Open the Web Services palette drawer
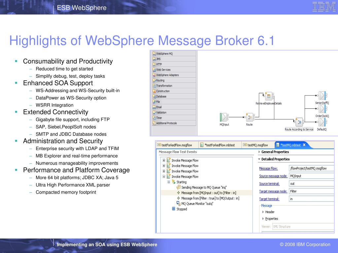The image size is (338, 253). [174, 70]
